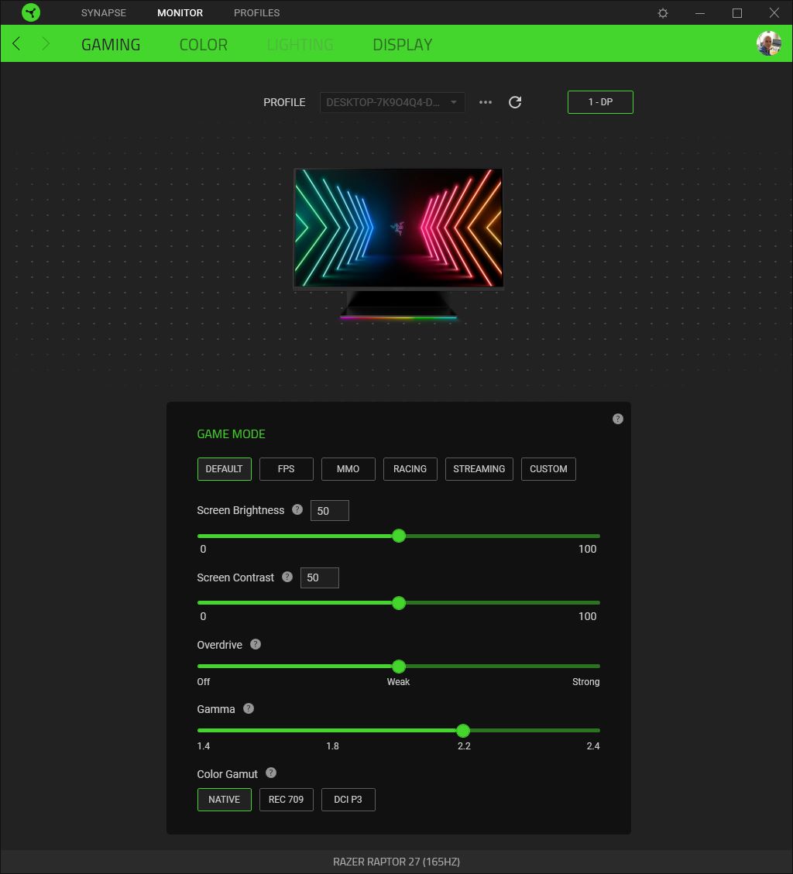Click the Off overdrive label
This screenshot has width=793, height=874.
coord(204,682)
